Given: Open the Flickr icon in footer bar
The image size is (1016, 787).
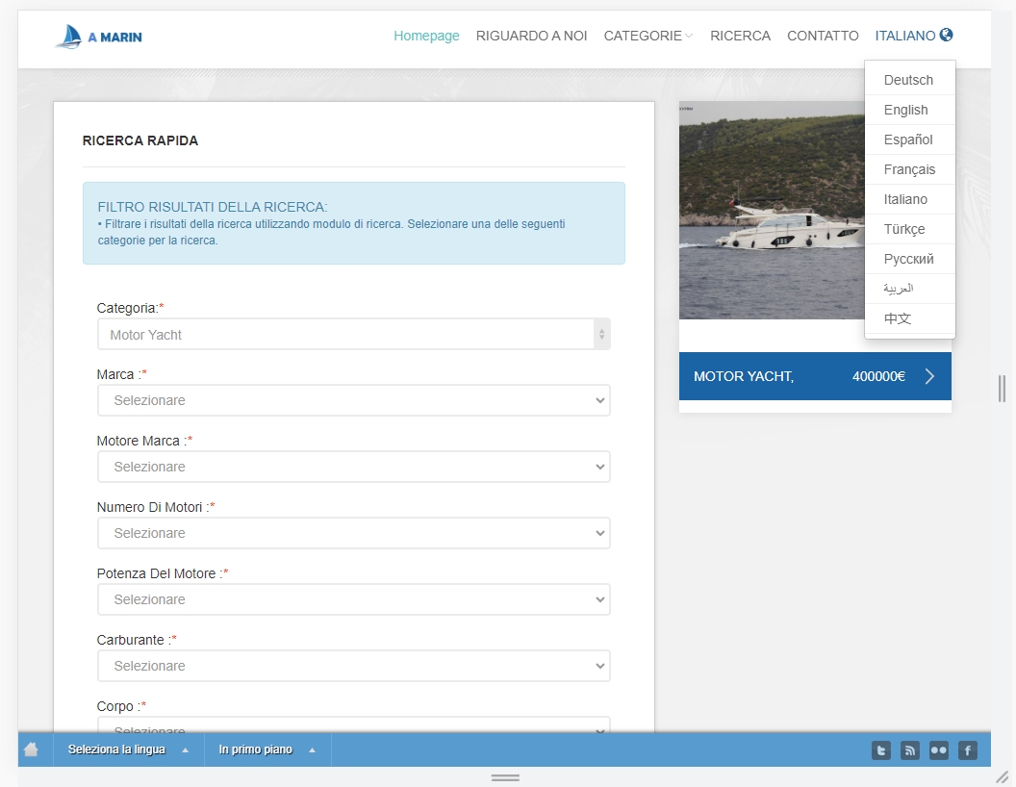Looking at the screenshot, I should coord(939,750).
